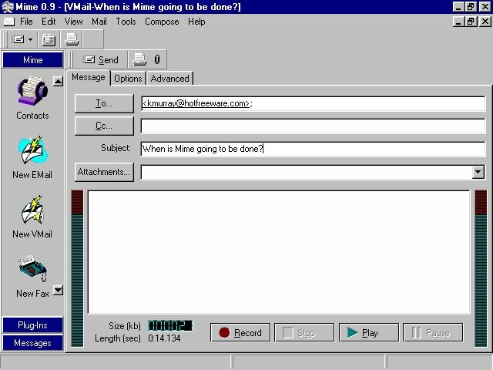Click the Mime application icon in title bar
The image size is (493, 370).
point(8,7)
